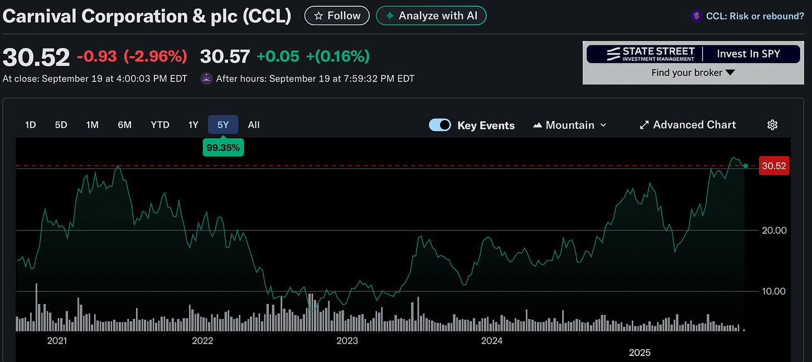This screenshot has width=812, height=362.
Task: Open the Advanced Chart view
Action: [688, 125]
